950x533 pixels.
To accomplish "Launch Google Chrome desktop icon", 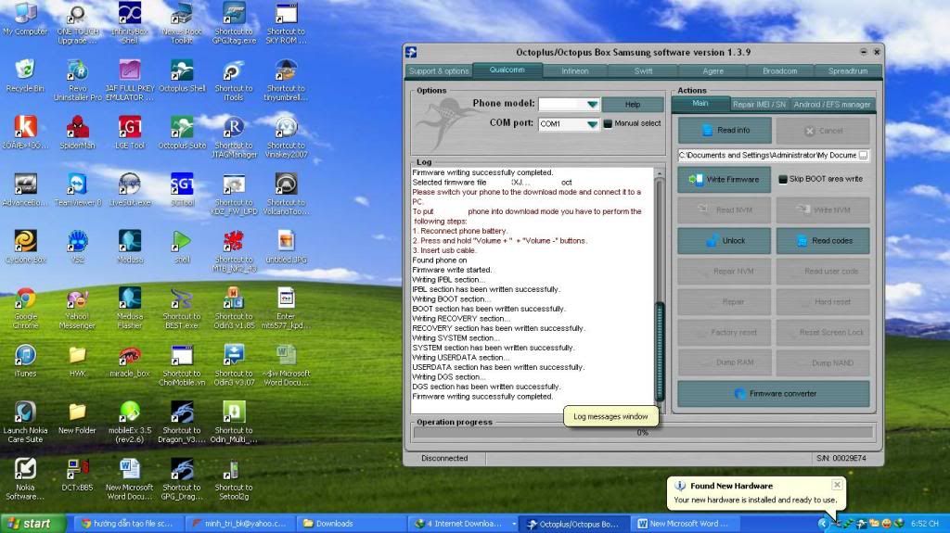I will [25, 308].
